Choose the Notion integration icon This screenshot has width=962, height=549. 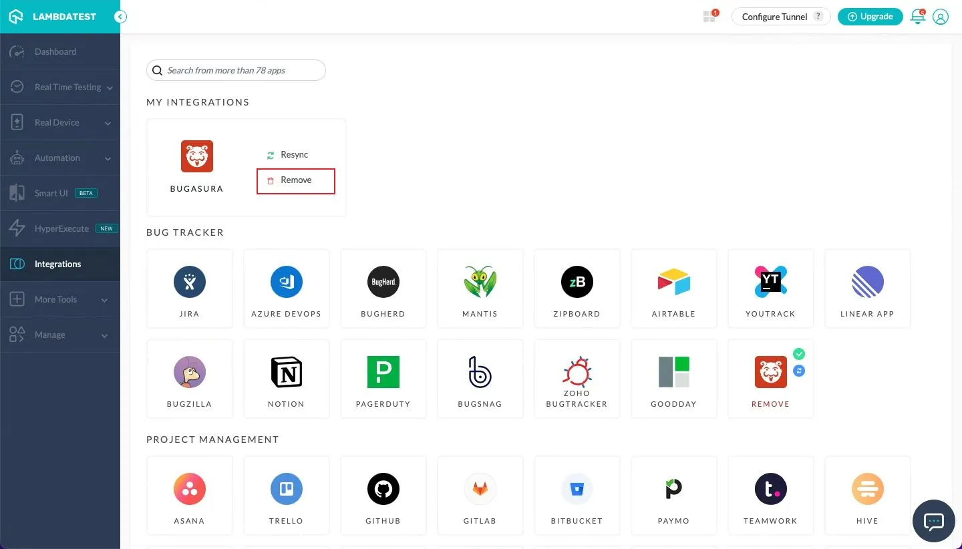point(286,373)
